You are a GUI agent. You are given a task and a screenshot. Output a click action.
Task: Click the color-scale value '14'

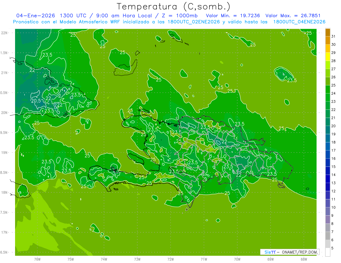[x=334, y=175]
